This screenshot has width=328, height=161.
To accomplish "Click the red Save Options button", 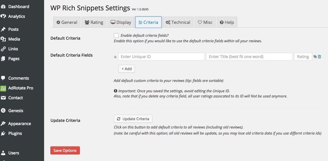I will coord(65,150).
